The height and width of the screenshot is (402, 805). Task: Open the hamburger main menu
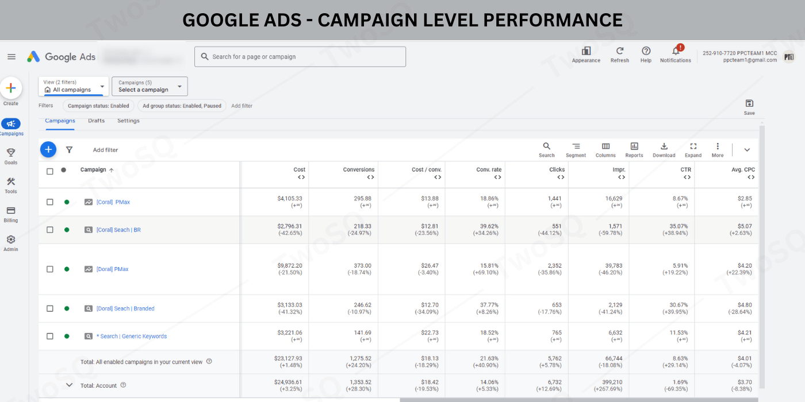coord(11,57)
